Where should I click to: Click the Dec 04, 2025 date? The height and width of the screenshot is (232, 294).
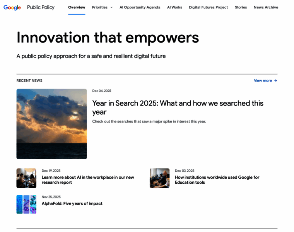pos(102,91)
